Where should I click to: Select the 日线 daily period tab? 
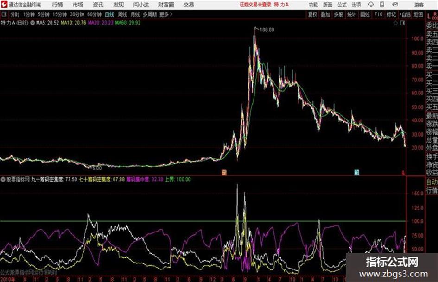pyautogui.click(x=109, y=14)
